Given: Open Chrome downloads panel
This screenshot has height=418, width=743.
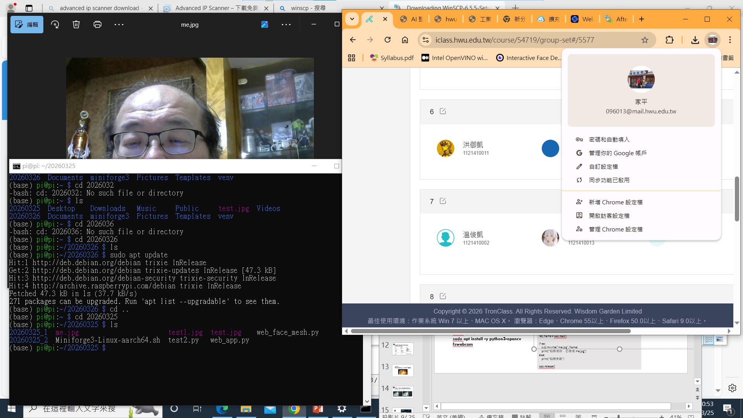Looking at the screenshot, I should click(x=695, y=40).
